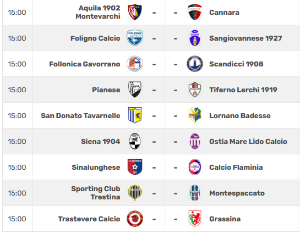Click the Sangiovannese 1927 blue crest

tap(195, 38)
